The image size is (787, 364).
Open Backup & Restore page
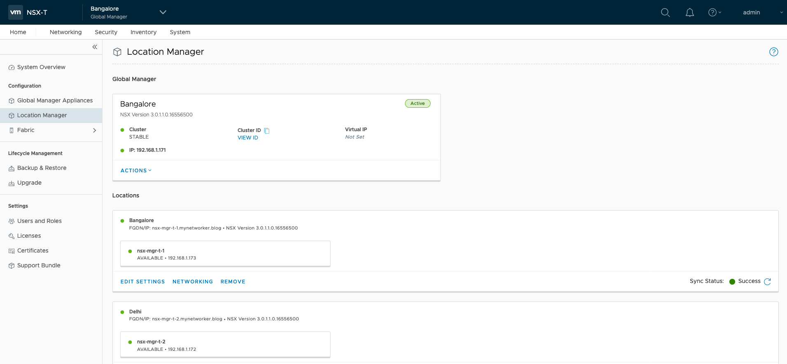(x=42, y=168)
